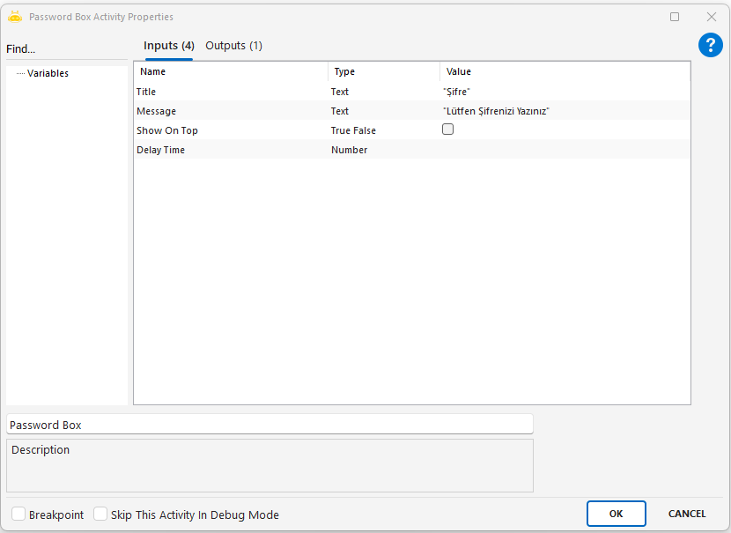Click the CANCEL button
This screenshot has height=533, width=731.
click(x=686, y=514)
